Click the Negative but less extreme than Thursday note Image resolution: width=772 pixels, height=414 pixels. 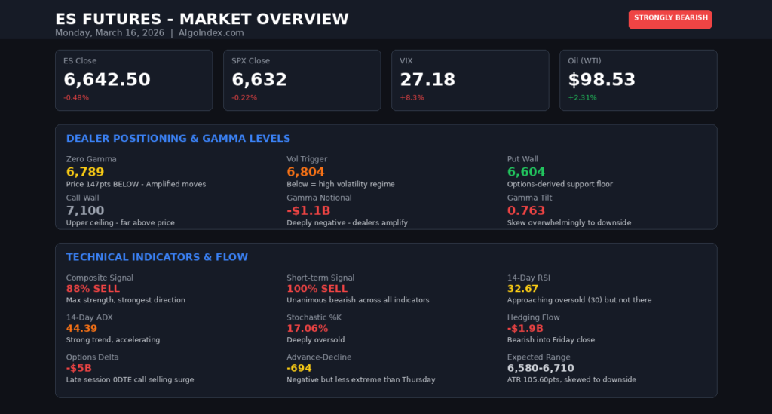pyautogui.click(x=361, y=379)
